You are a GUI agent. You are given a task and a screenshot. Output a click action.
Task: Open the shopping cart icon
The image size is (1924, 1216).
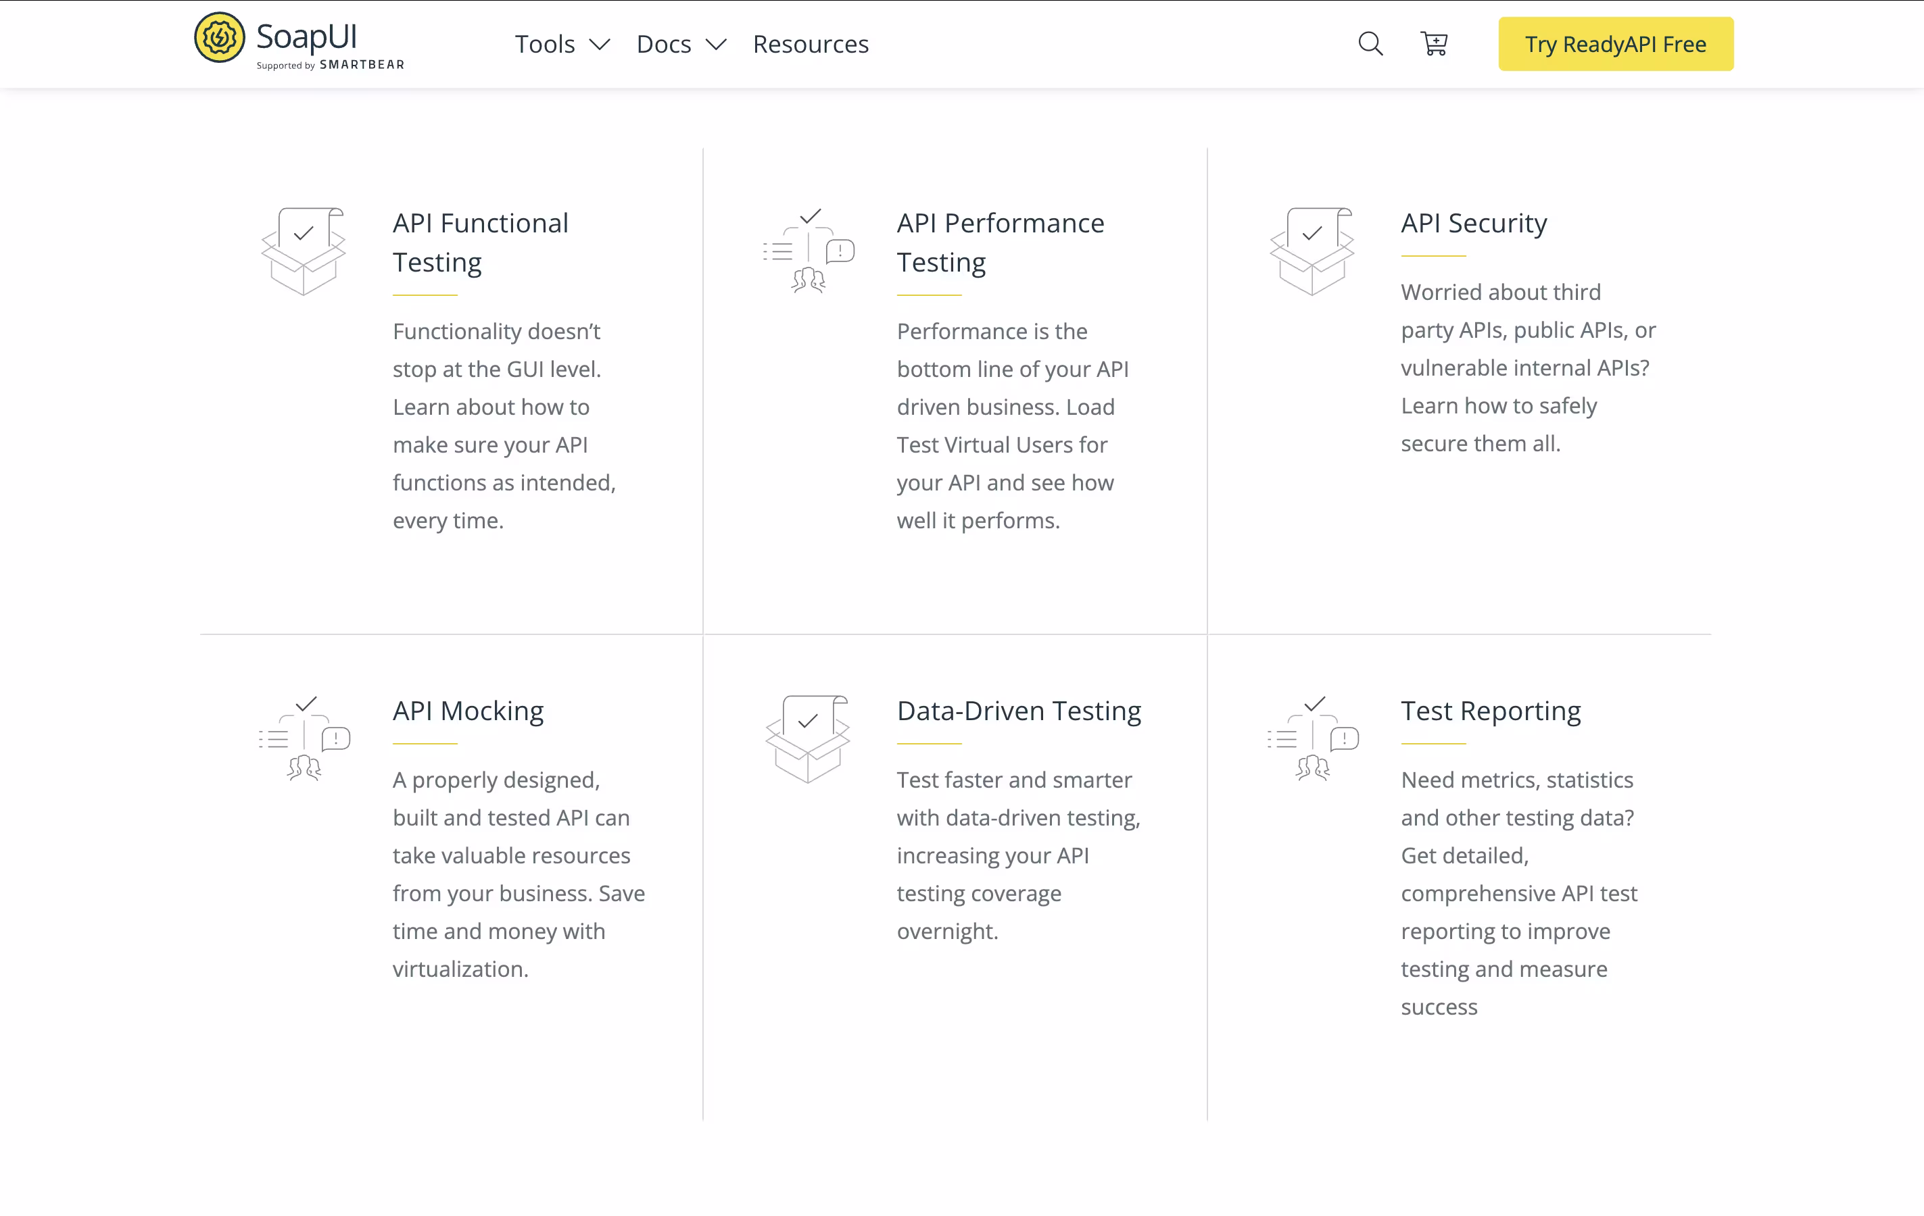tap(1434, 44)
